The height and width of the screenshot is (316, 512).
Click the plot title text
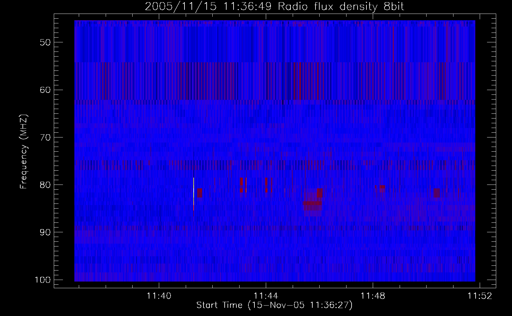tap(274, 6)
